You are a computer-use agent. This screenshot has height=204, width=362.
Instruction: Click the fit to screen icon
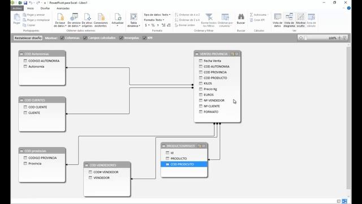(300, 38)
